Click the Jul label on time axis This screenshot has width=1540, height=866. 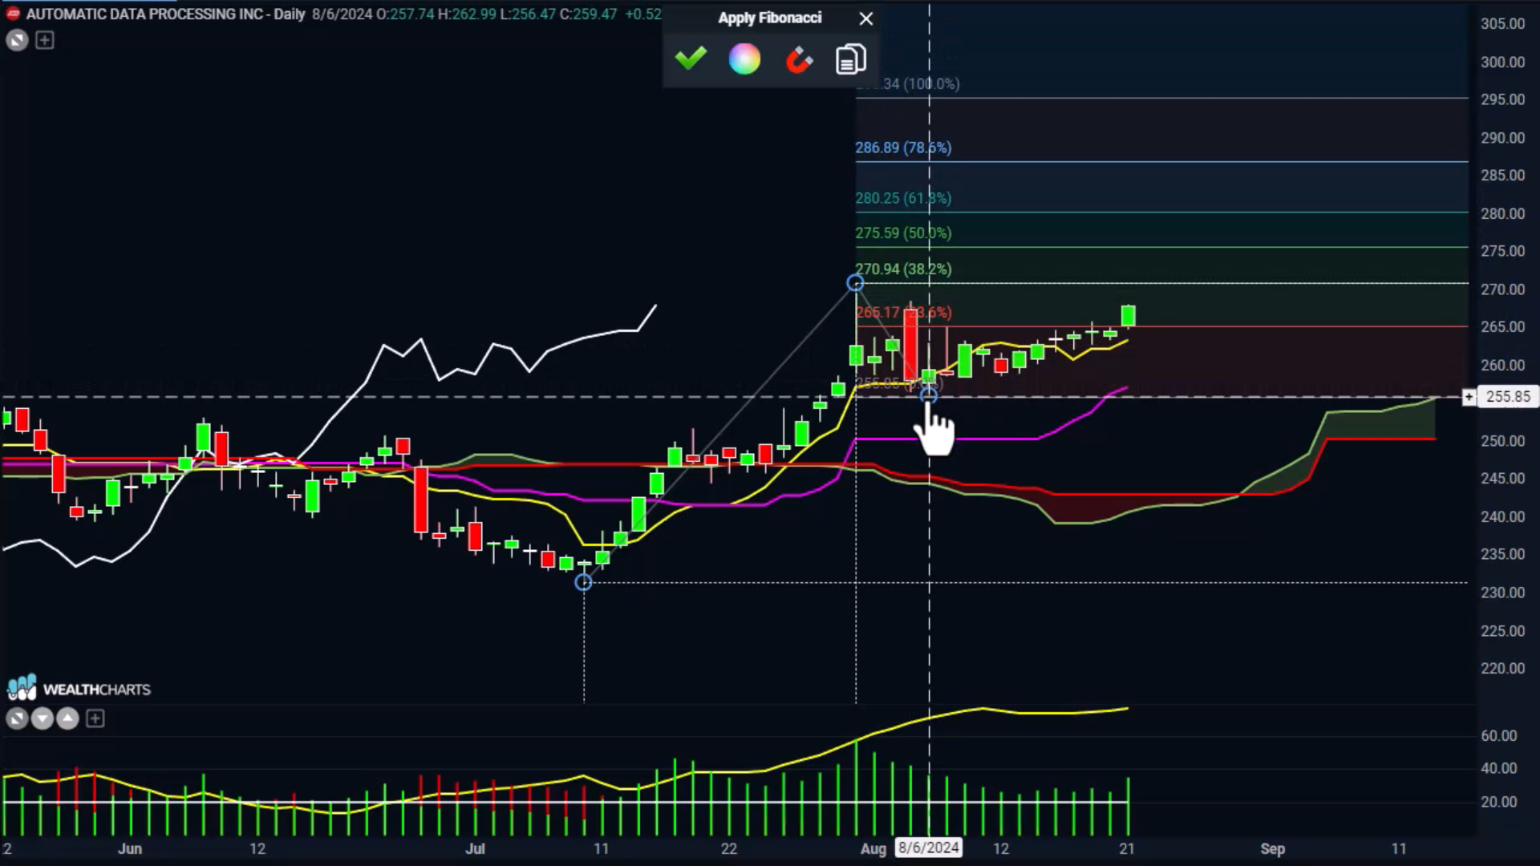[x=475, y=848]
